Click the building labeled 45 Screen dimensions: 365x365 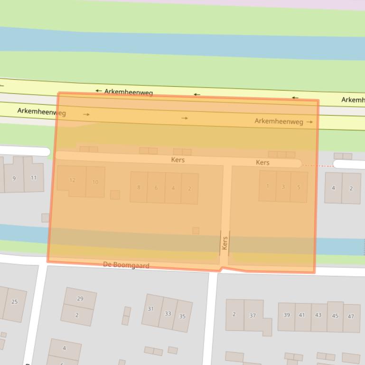[x=335, y=316]
